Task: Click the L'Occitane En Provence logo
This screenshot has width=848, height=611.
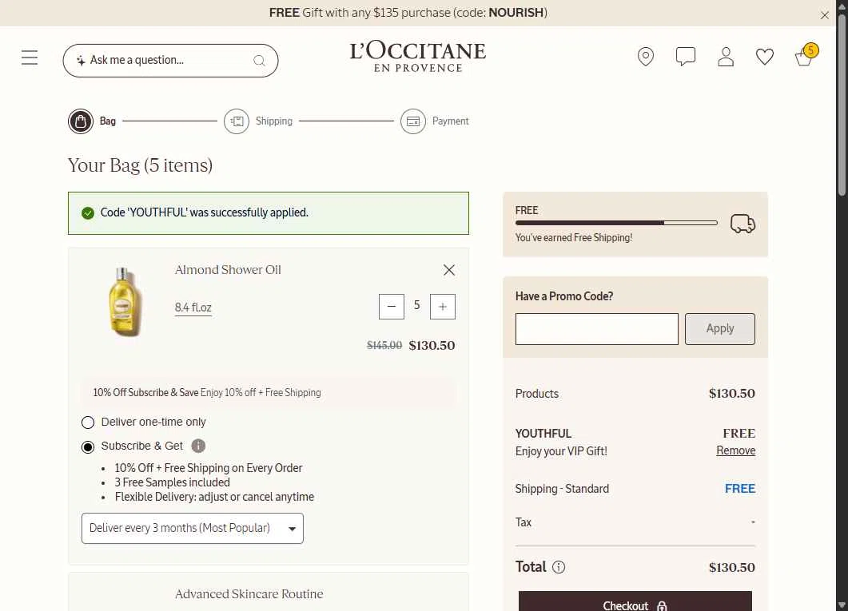Action: (x=418, y=57)
